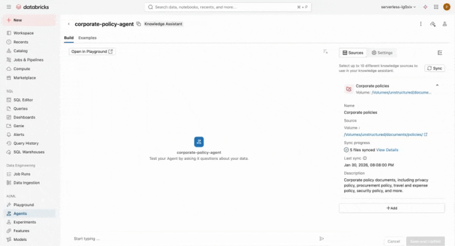Click the Sync button
Screen dimensions: 455x246
(435, 69)
